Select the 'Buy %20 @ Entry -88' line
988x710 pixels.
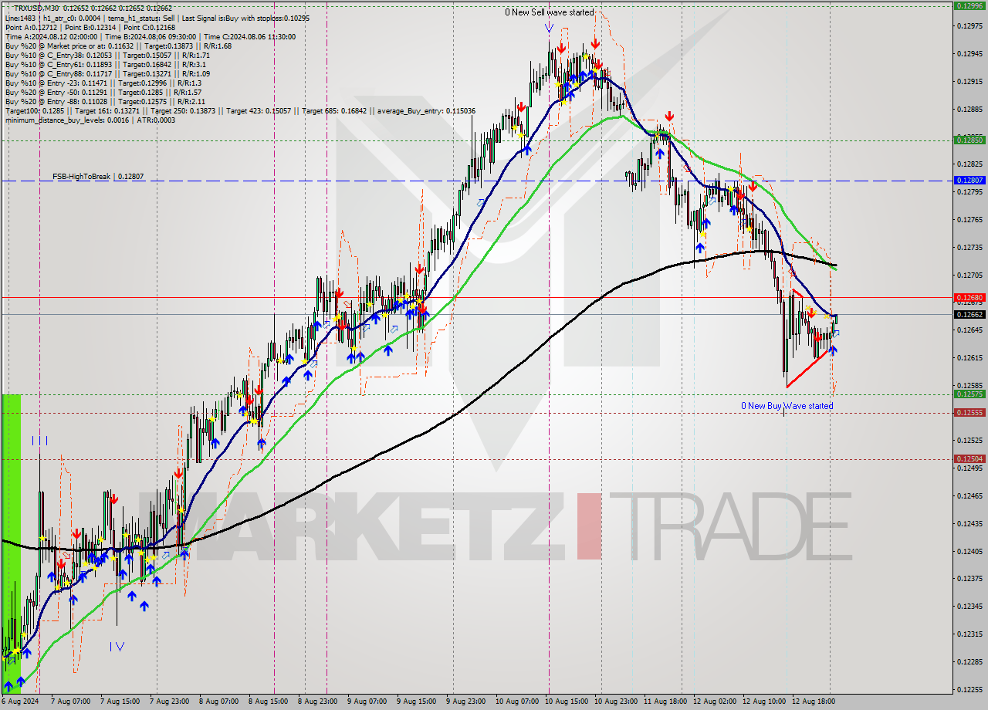click(x=105, y=101)
